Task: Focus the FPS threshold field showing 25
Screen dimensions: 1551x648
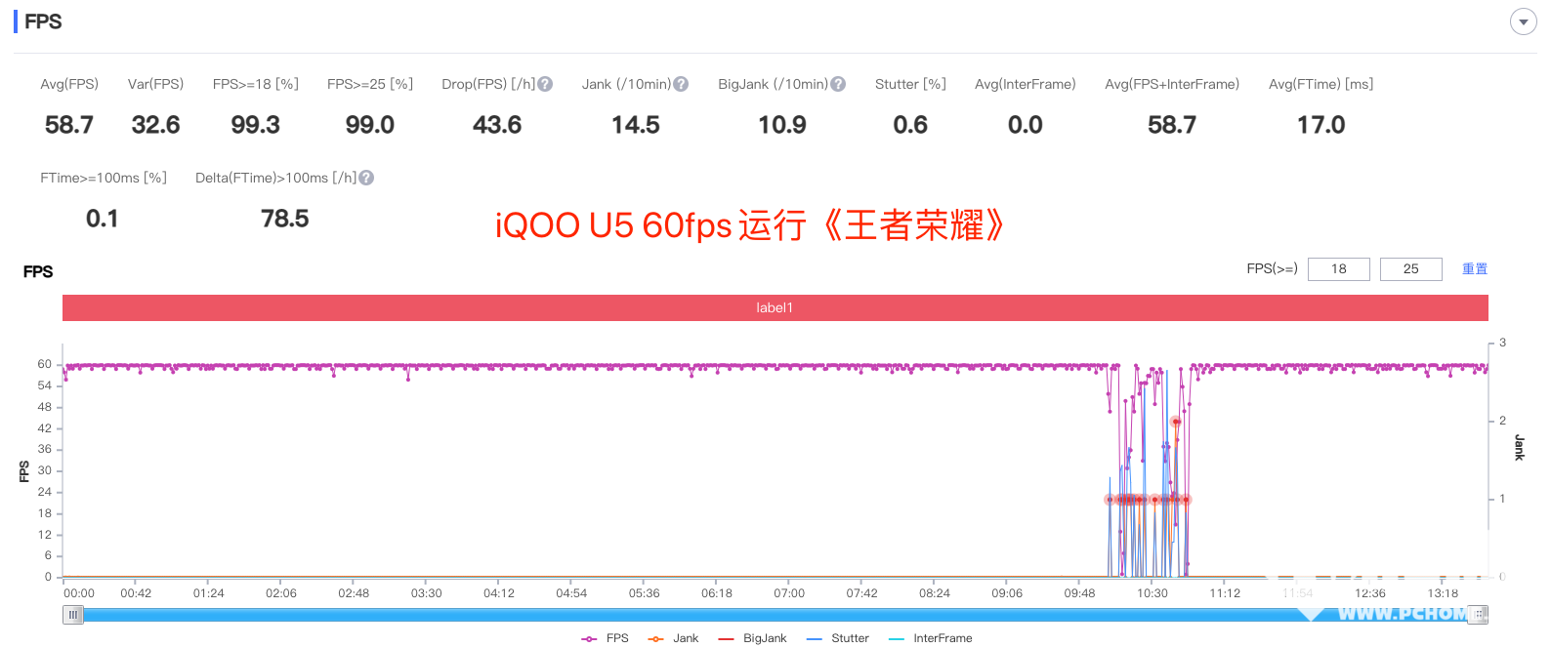Action: [1411, 268]
